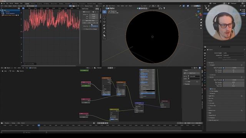Expand the Volumes panel
The image size is (246, 138).
click(x=211, y=99)
